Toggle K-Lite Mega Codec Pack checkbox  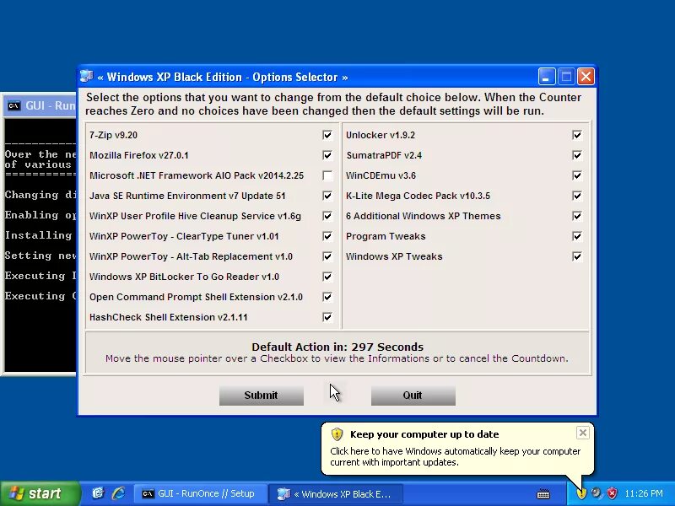(577, 196)
